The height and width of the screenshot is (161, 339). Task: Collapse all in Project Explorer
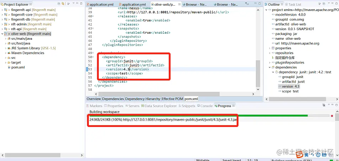click(59, 4)
